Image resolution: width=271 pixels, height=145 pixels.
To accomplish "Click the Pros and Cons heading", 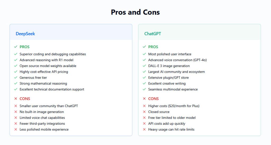I will point(135,12).
